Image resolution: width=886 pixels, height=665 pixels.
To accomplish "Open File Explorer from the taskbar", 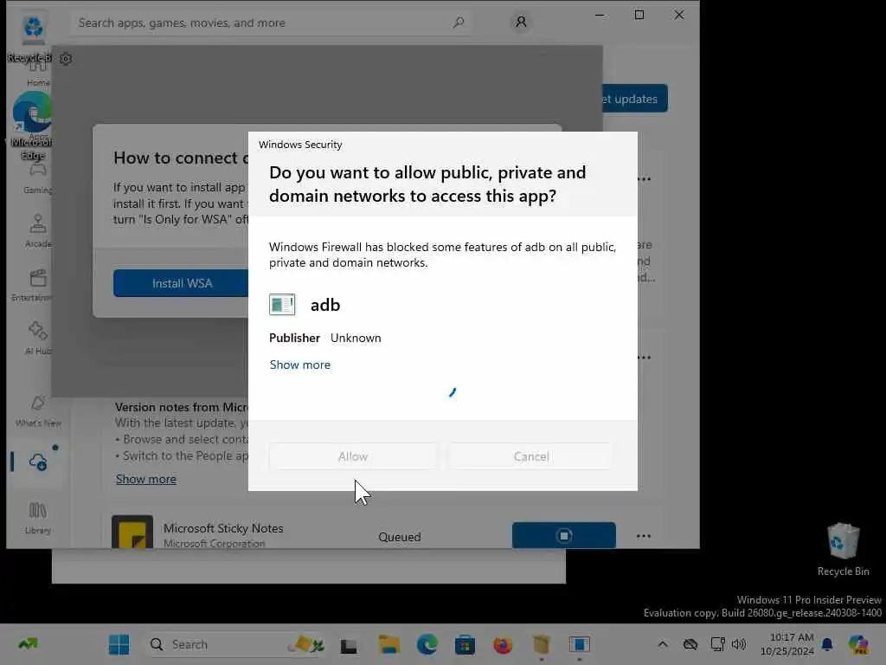I will pyautogui.click(x=389, y=644).
